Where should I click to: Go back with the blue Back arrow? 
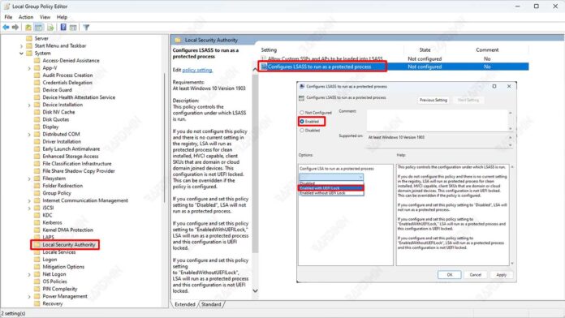[x=6, y=27]
